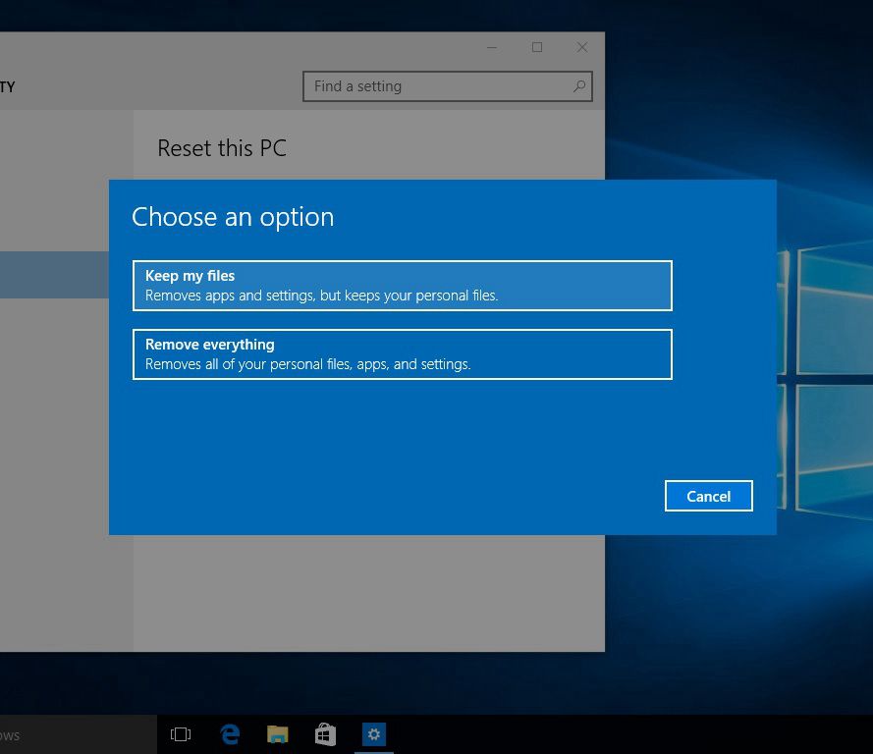Minimize the Settings window

[491, 47]
